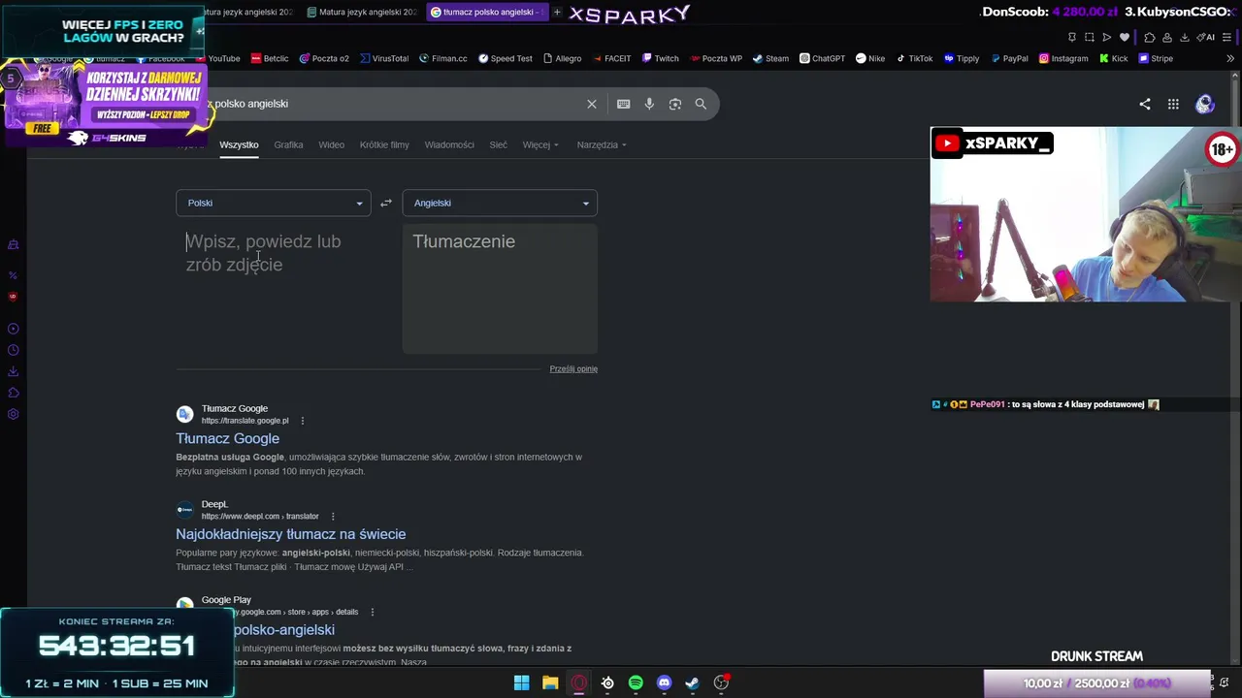This screenshot has width=1242, height=698.
Task: Switch to the Wideo results tab
Action: 332,144
